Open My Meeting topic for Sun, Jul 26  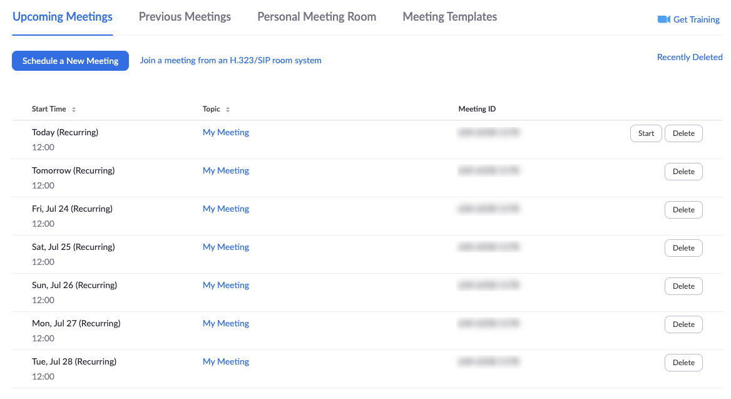(226, 285)
